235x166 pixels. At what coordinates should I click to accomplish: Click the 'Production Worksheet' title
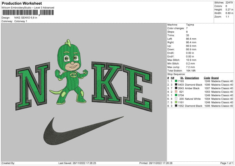click(x=22, y=3)
